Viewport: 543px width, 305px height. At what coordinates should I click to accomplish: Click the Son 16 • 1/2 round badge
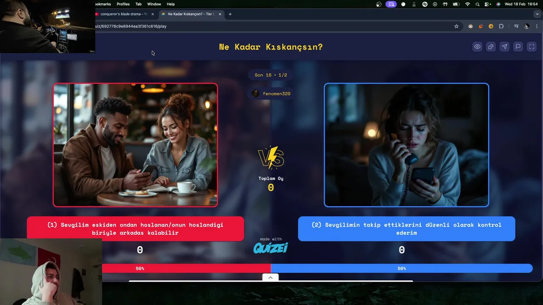tap(271, 75)
